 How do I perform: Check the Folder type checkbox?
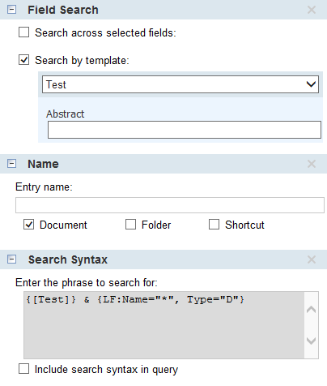tap(130, 225)
